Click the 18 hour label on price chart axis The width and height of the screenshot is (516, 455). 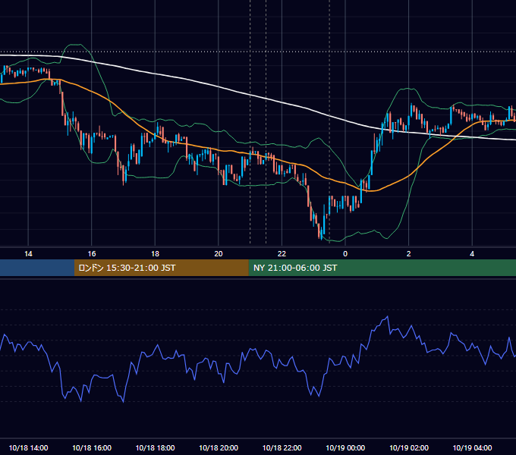155,254
